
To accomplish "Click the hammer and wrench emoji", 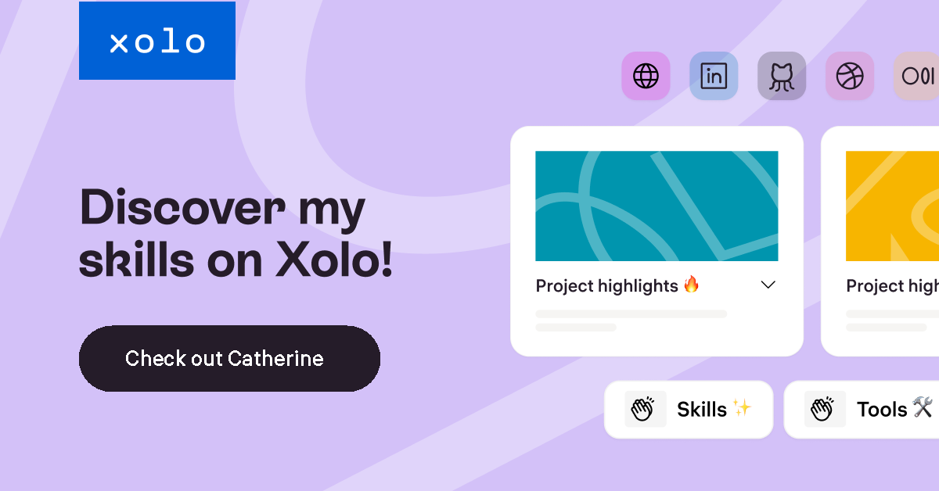I will [x=923, y=408].
